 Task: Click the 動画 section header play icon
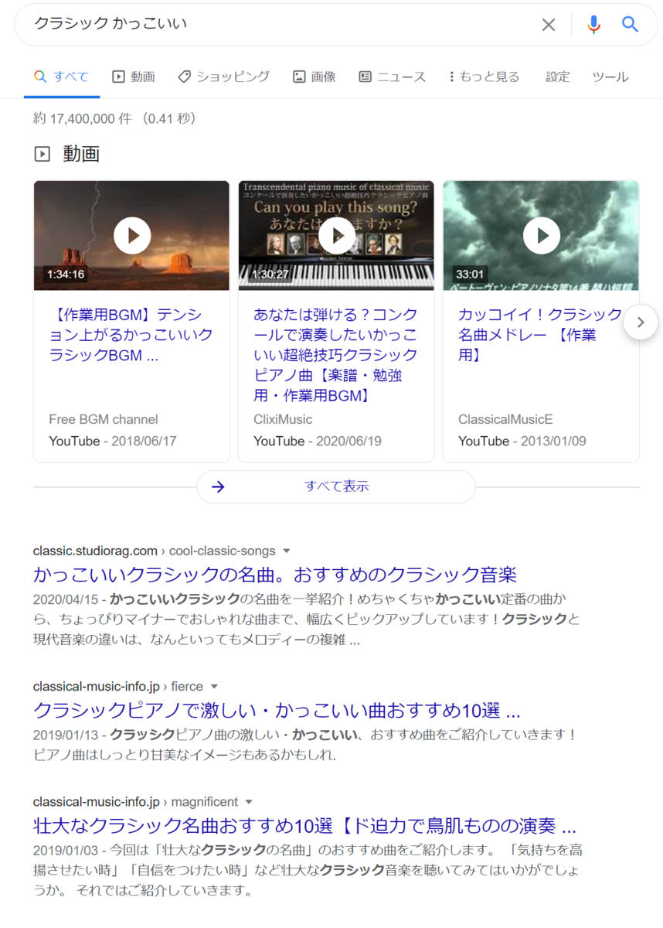pyautogui.click(x=44, y=153)
